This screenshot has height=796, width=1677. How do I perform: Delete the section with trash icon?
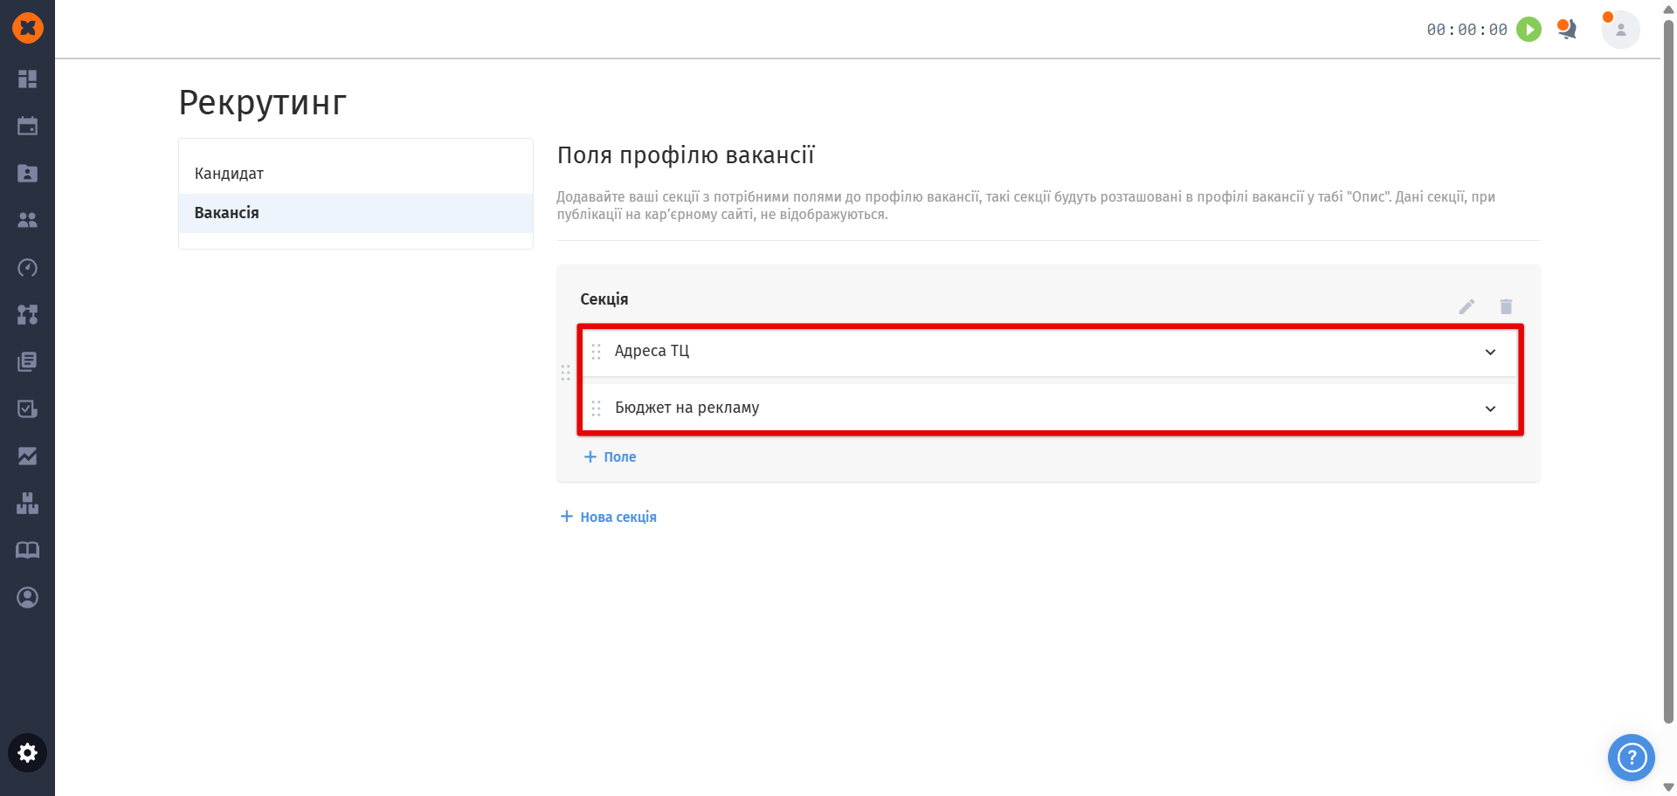point(1506,306)
